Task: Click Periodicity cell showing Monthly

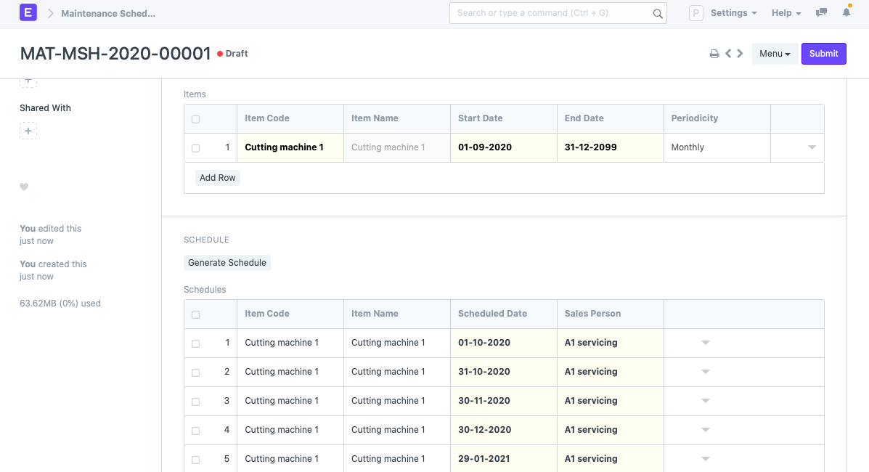Action: tap(717, 147)
